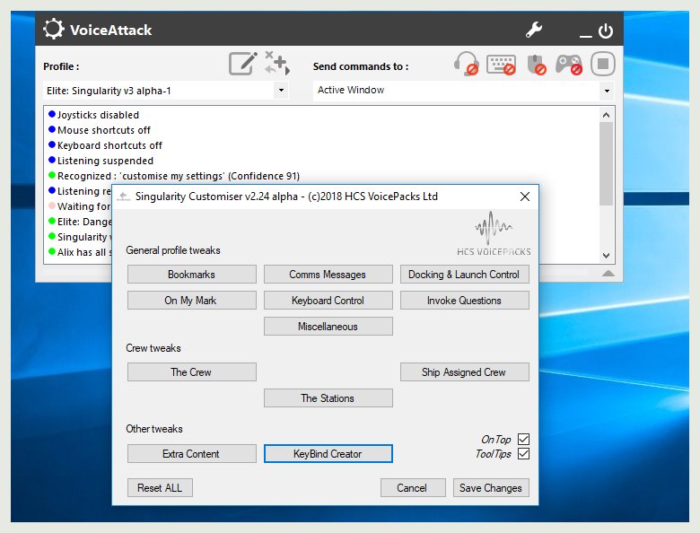
Task: Click the stop commands square icon
Action: [603, 64]
